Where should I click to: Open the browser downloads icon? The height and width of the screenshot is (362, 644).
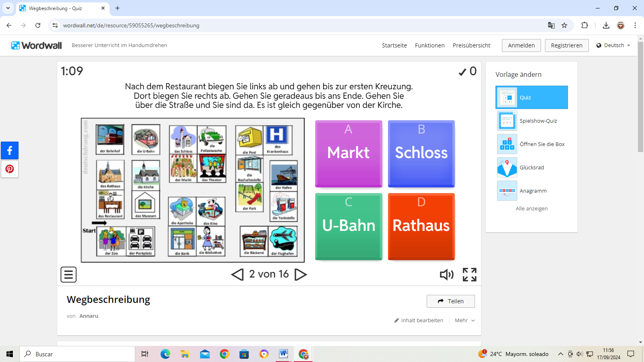point(606,25)
